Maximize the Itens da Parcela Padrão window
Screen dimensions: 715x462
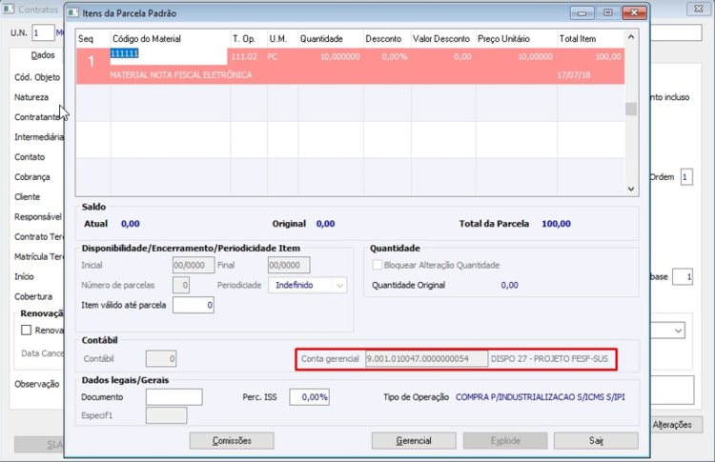click(608, 12)
